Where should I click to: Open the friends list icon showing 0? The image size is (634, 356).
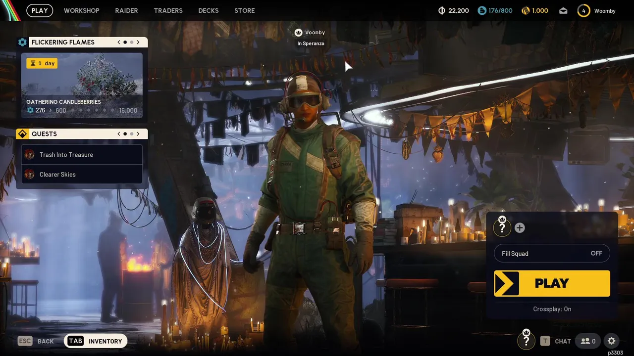588,341
